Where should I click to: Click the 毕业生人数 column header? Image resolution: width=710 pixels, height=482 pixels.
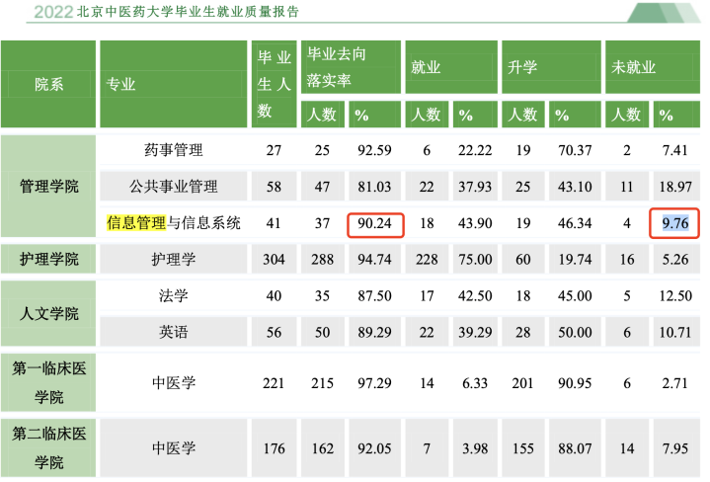(x=274, y=84)
